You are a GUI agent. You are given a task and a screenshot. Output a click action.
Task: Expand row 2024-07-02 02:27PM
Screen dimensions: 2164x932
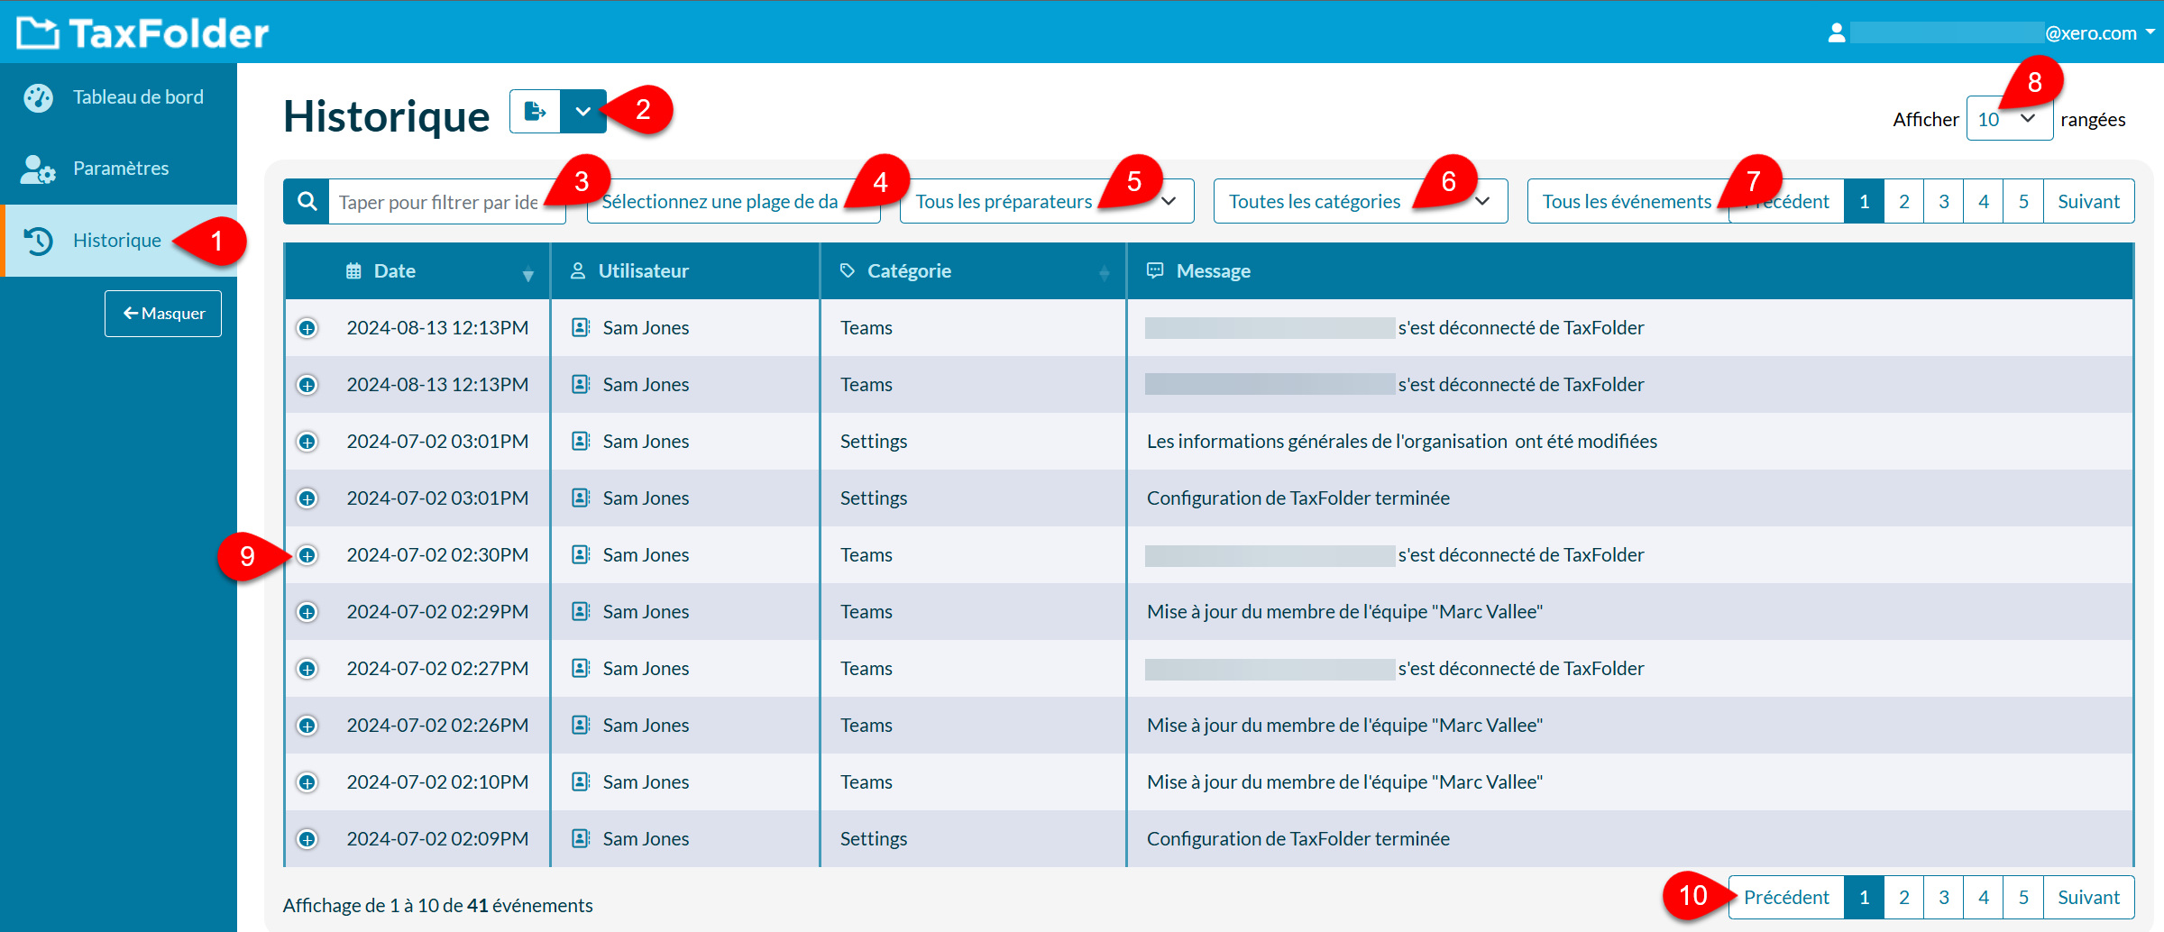tap(307, 669)
